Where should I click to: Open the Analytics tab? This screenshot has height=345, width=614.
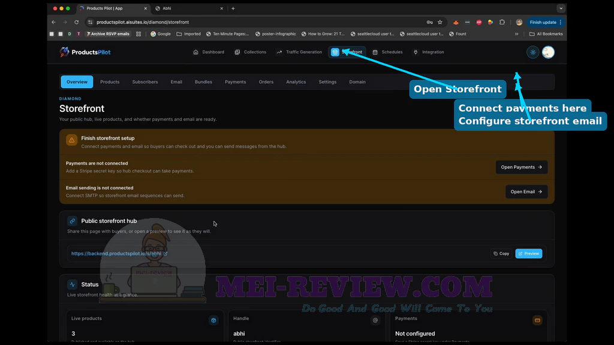point(296,81)
